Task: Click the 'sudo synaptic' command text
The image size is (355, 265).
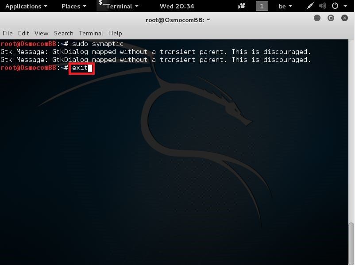Action: pos(97,44)
